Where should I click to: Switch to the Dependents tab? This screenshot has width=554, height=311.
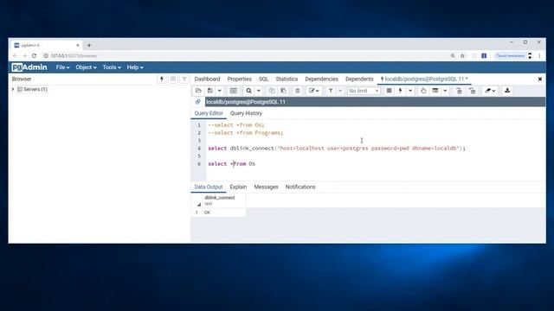(x=359, y=79)
